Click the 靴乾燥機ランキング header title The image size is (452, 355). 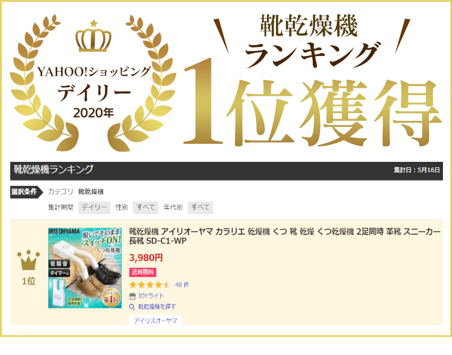pos(54,170)
